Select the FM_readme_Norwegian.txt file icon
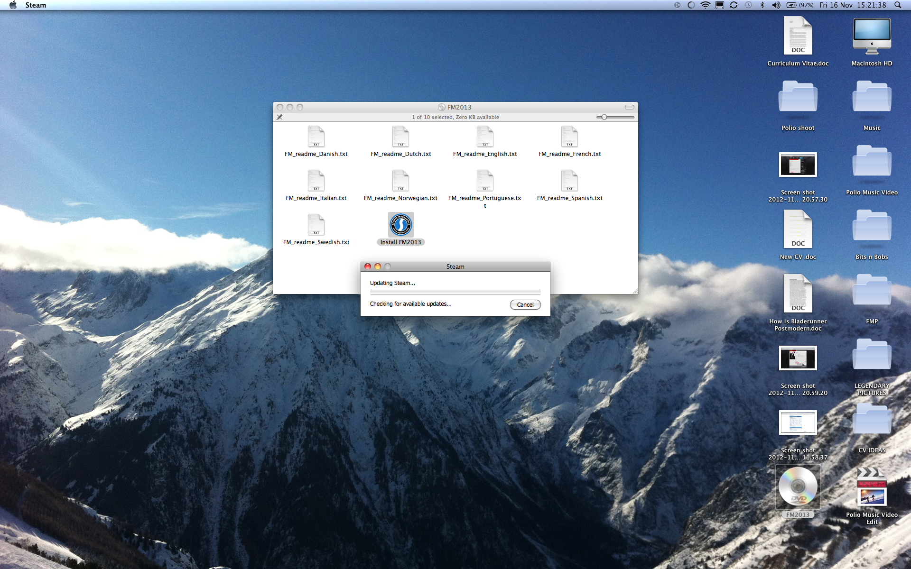911x569 pixels. 400,181
